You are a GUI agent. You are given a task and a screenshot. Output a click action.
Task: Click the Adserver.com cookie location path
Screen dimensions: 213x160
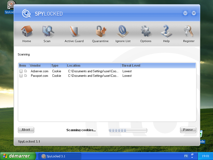tap(93, 71)
